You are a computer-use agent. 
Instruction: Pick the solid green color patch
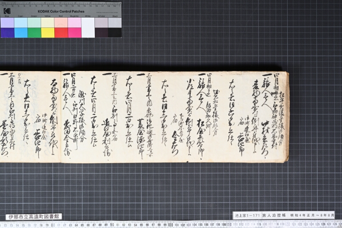[35, 33]
